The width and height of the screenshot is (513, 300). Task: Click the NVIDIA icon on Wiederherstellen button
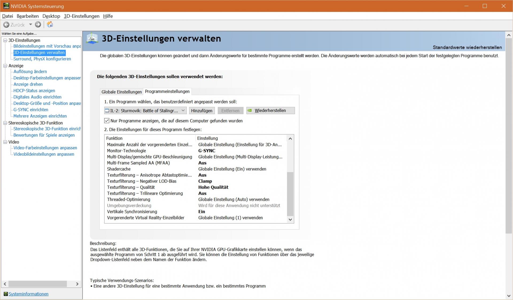(250, 110)
